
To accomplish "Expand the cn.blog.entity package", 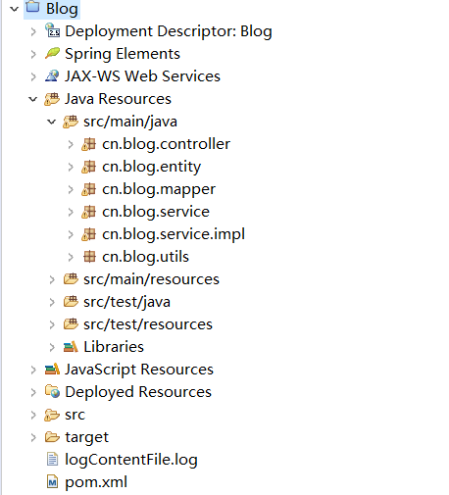I will point(71,167).
